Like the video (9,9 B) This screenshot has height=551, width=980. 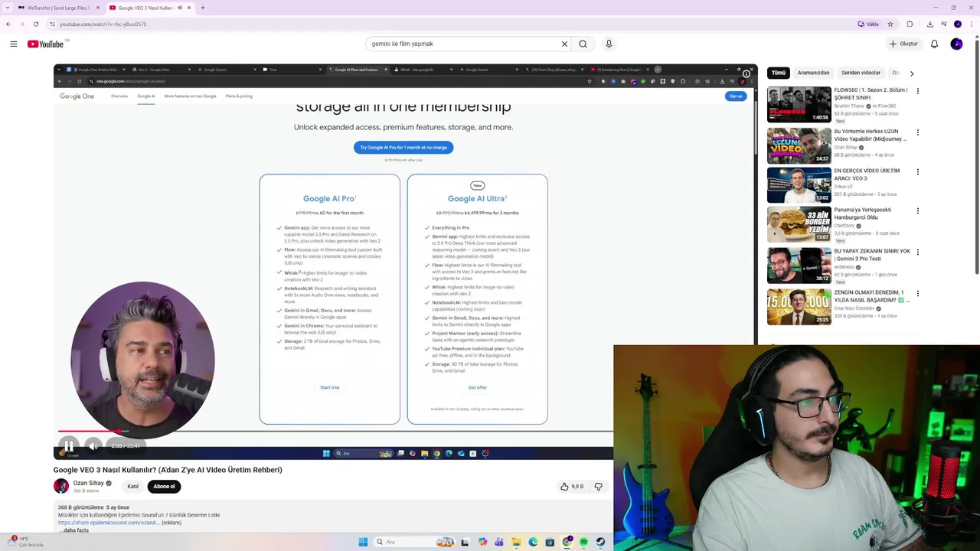pos(572,486)
